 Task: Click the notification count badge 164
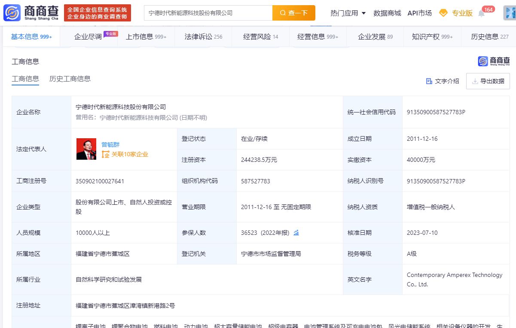pyautogui.click(x=488, y=9)
